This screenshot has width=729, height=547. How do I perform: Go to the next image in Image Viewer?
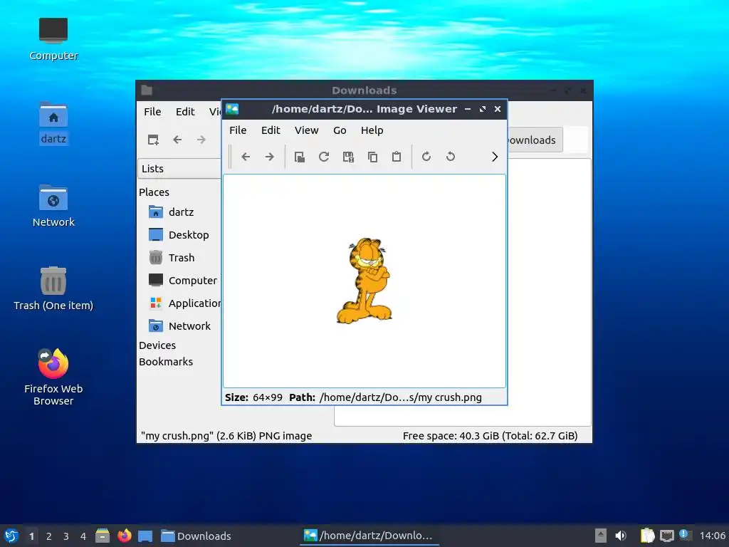point(270,157)
